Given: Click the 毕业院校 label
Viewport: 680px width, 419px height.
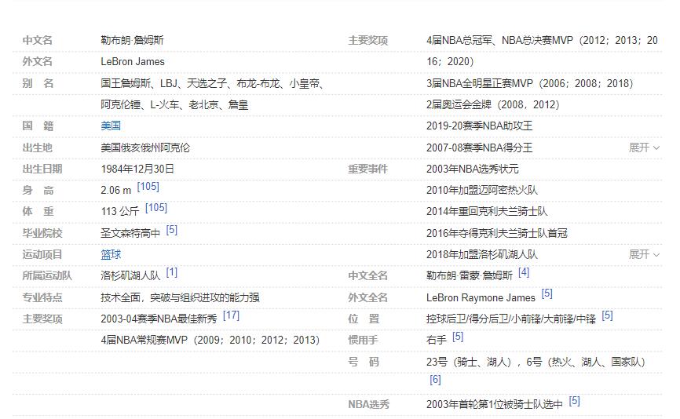Looking at the screenshot, I should click(42, 233).
